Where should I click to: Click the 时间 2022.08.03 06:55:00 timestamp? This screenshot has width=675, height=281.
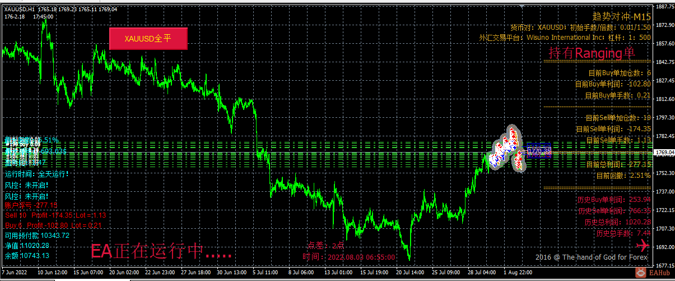click(x=349, y=257)
